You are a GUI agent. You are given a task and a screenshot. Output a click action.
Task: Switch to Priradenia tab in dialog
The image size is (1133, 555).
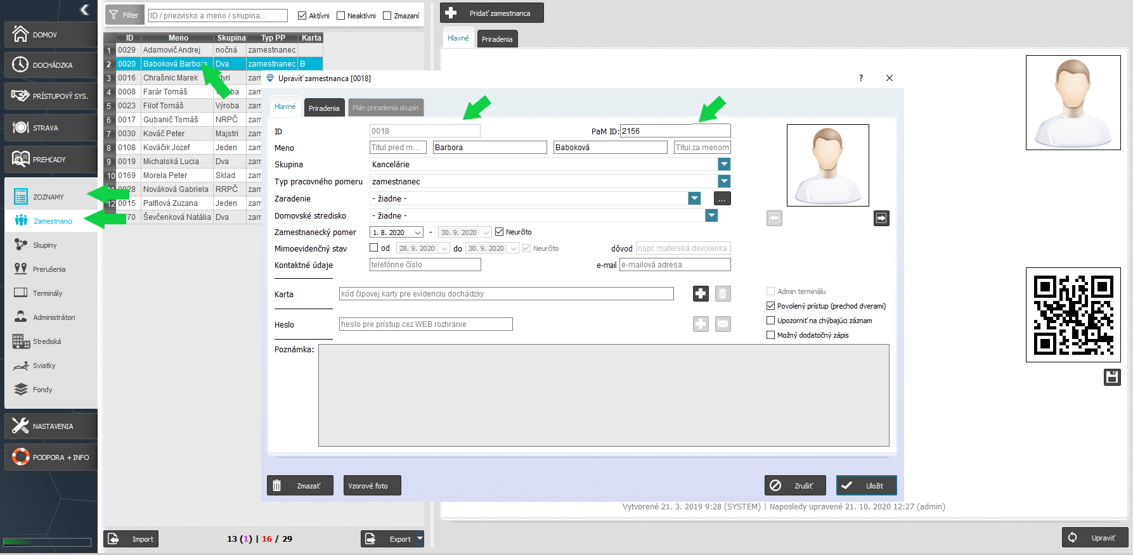[324, 108]
